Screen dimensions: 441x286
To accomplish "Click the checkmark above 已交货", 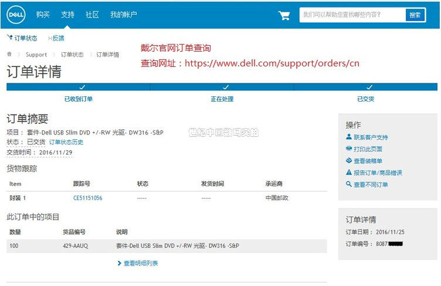I will pos(369,87).
